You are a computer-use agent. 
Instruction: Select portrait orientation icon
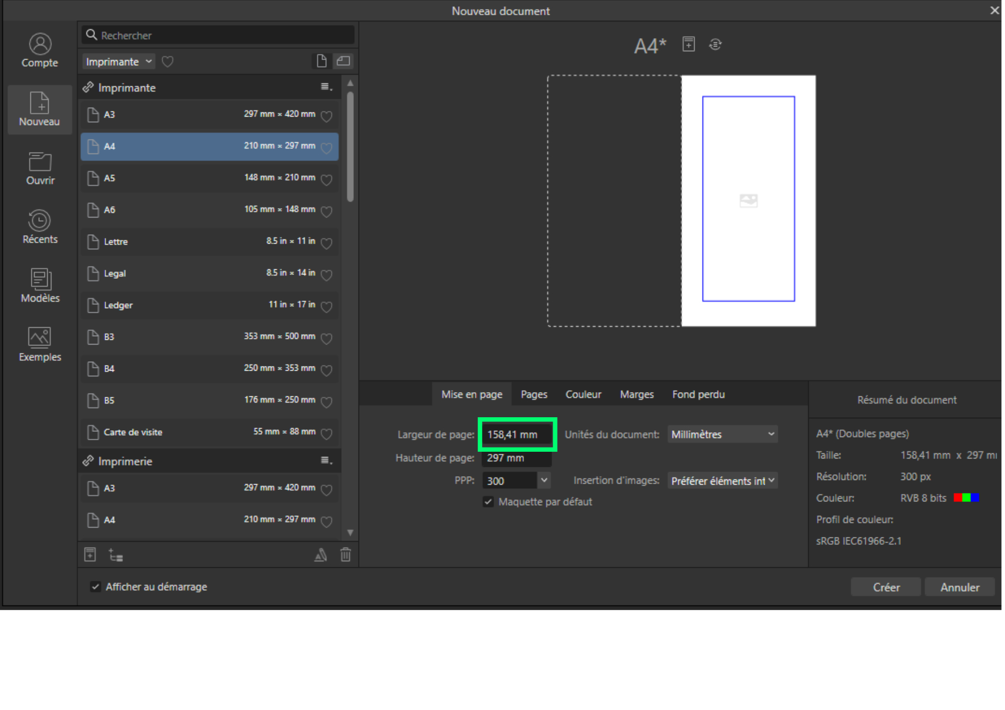coord(321,61)
